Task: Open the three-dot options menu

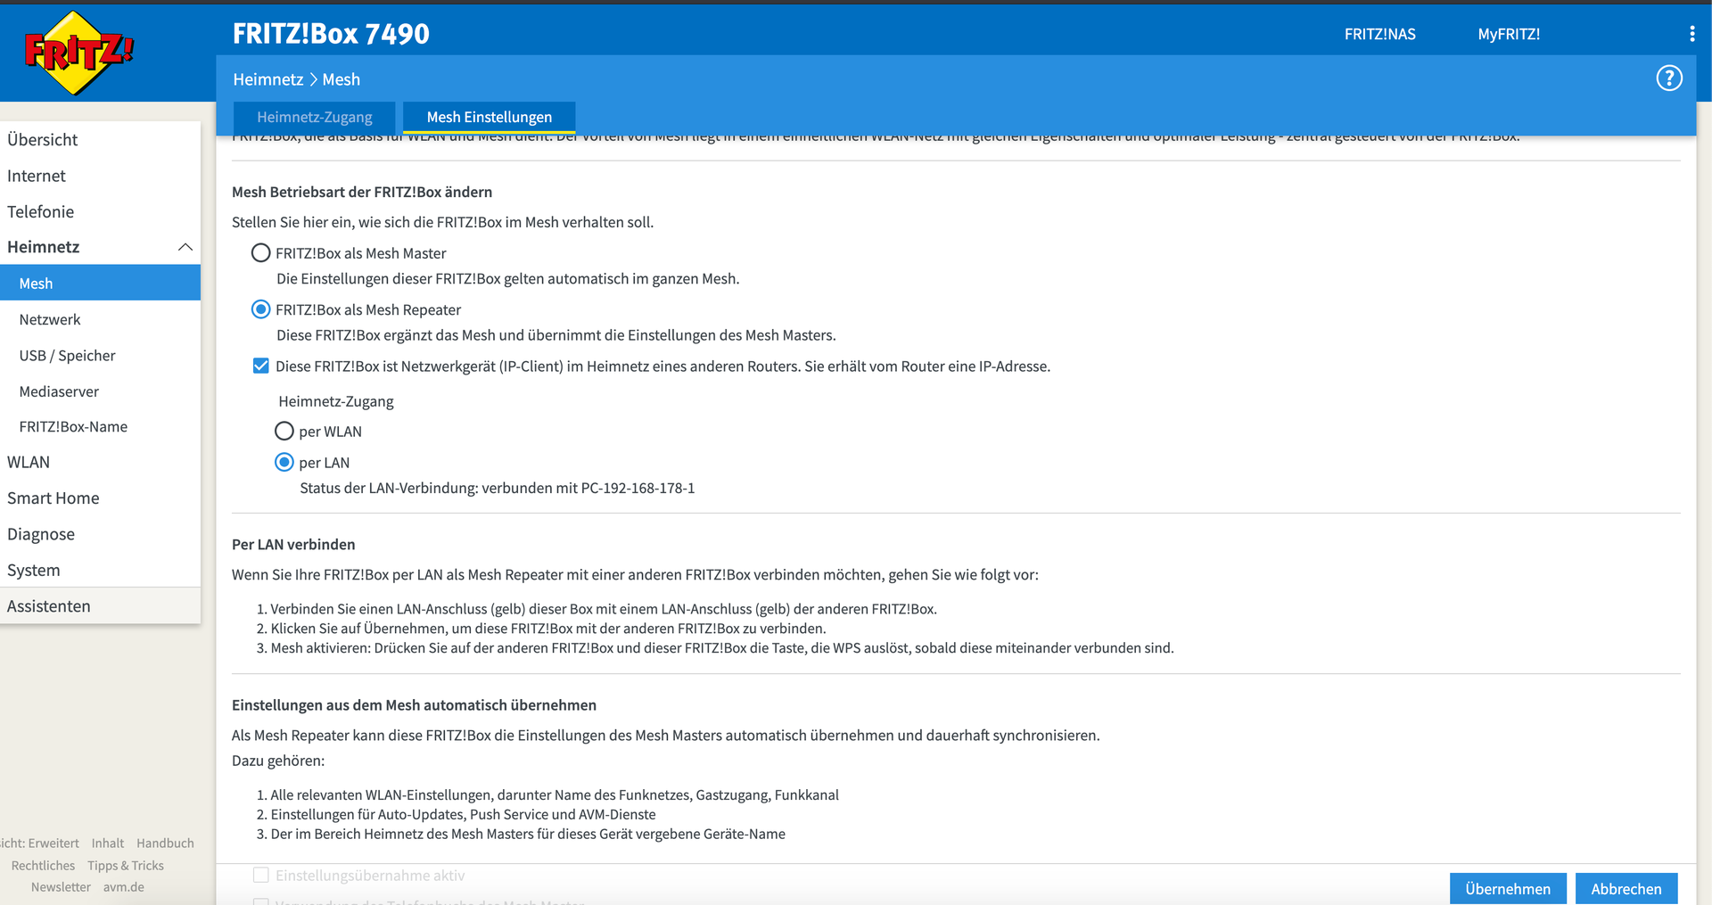Action: tap(1691, 34)
